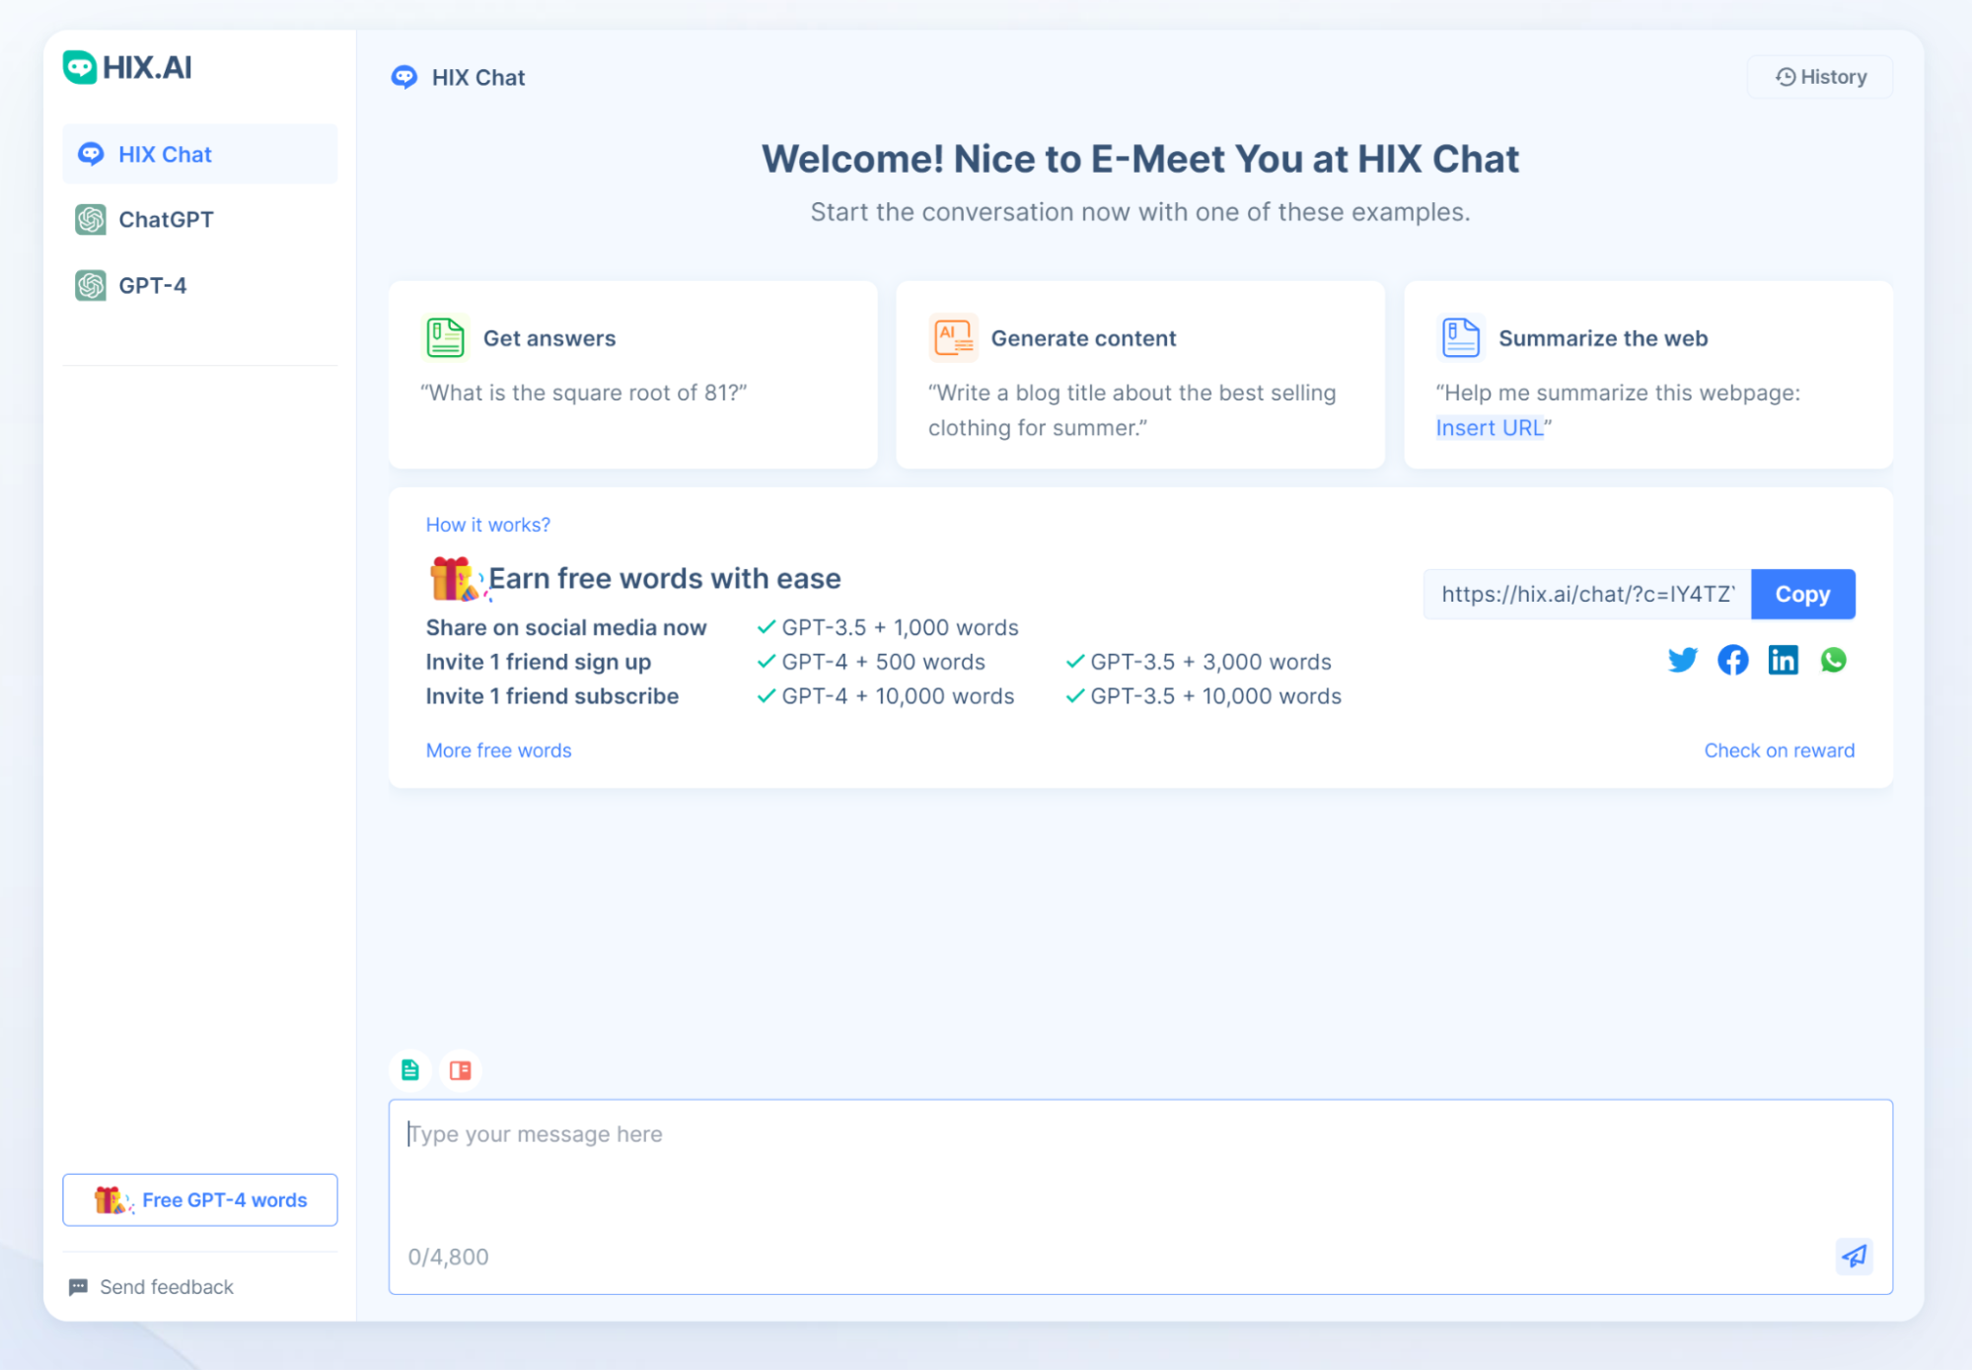Copy the referral link
This screenshot has width=1972, height=1370.
click(x=1802, y=594)
